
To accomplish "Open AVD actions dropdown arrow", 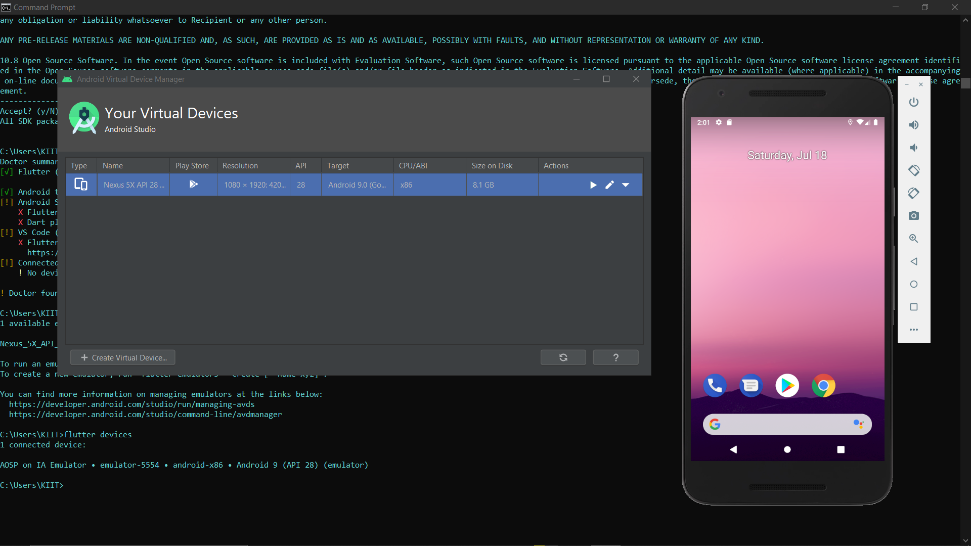I will (626, 185).
